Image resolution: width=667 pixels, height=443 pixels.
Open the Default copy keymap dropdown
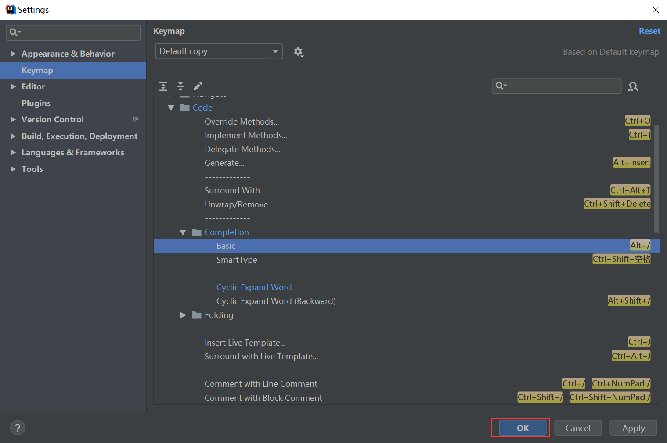point(219,51)
